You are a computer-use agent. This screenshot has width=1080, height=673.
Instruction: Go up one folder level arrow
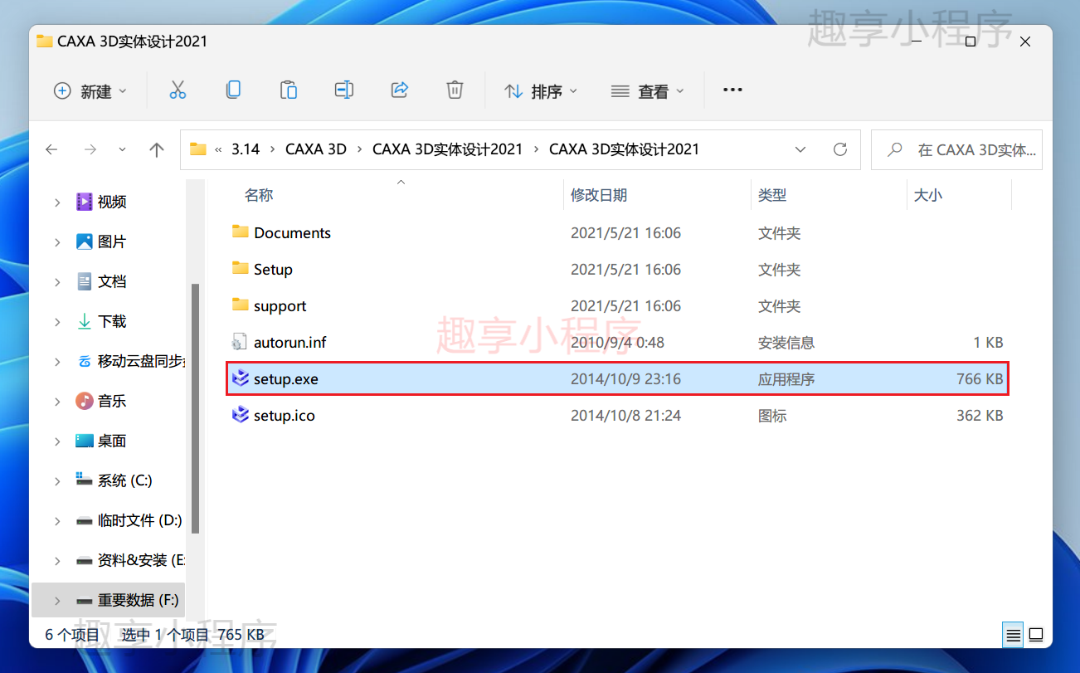pos(156,149)
